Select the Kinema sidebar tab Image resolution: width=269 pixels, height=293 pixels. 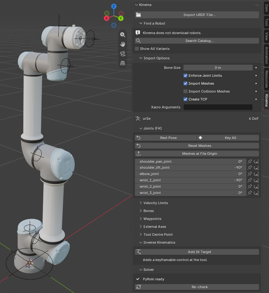(266, 100)
